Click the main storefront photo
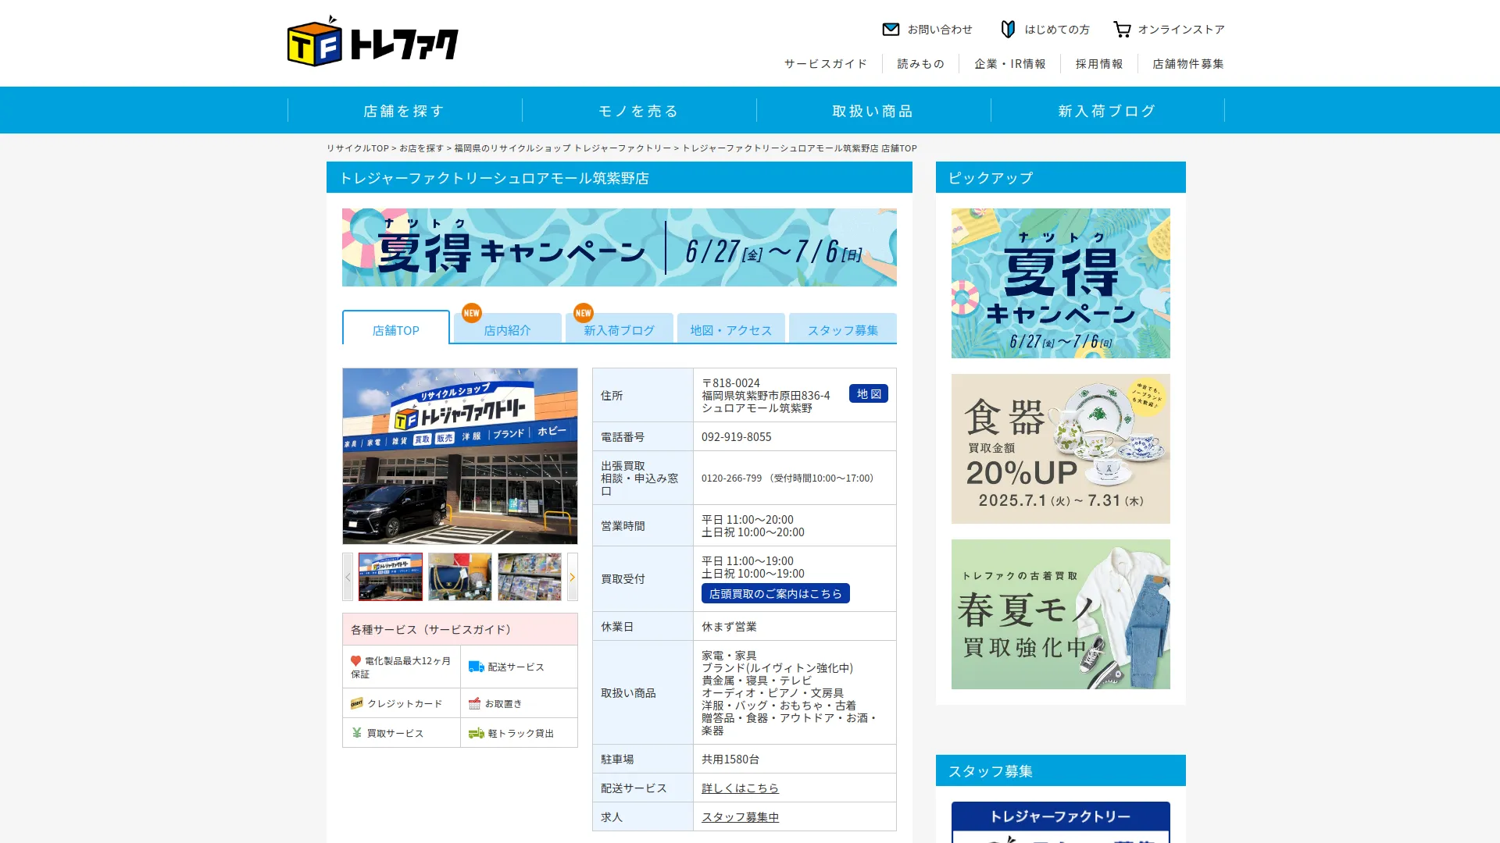Image resolution: width=1500 pixels, height=843 pixels. pos(460,456)
